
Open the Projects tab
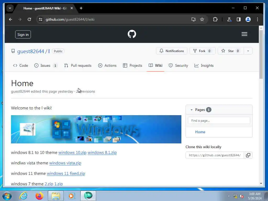coord(132,65)
